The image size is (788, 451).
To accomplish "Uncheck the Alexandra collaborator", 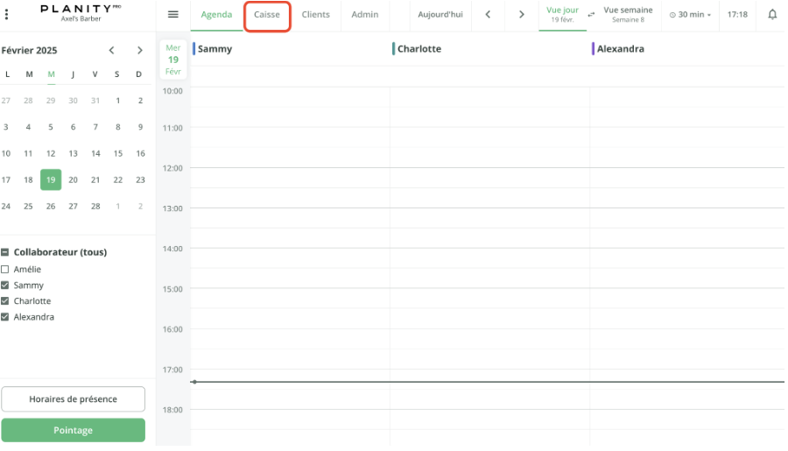I will coord(5,317).
